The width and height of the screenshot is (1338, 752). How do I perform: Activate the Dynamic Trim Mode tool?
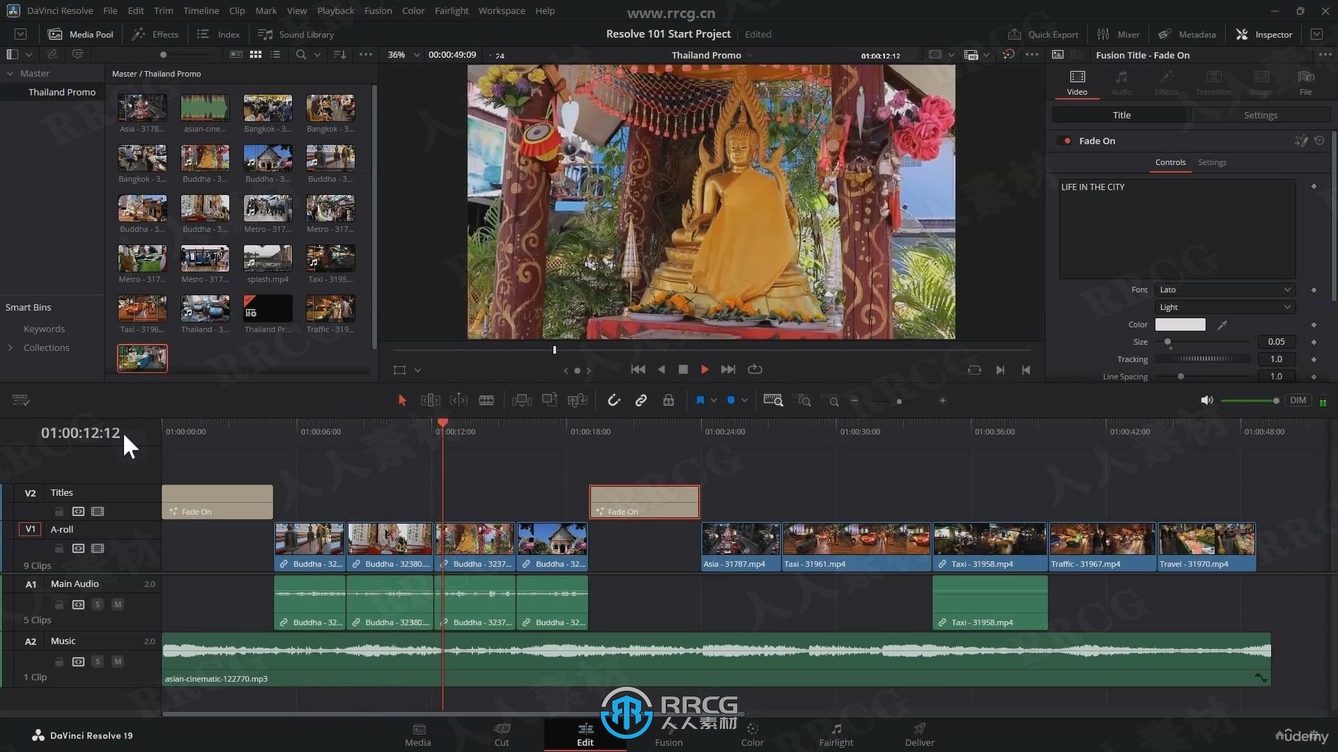click(459, 400)
